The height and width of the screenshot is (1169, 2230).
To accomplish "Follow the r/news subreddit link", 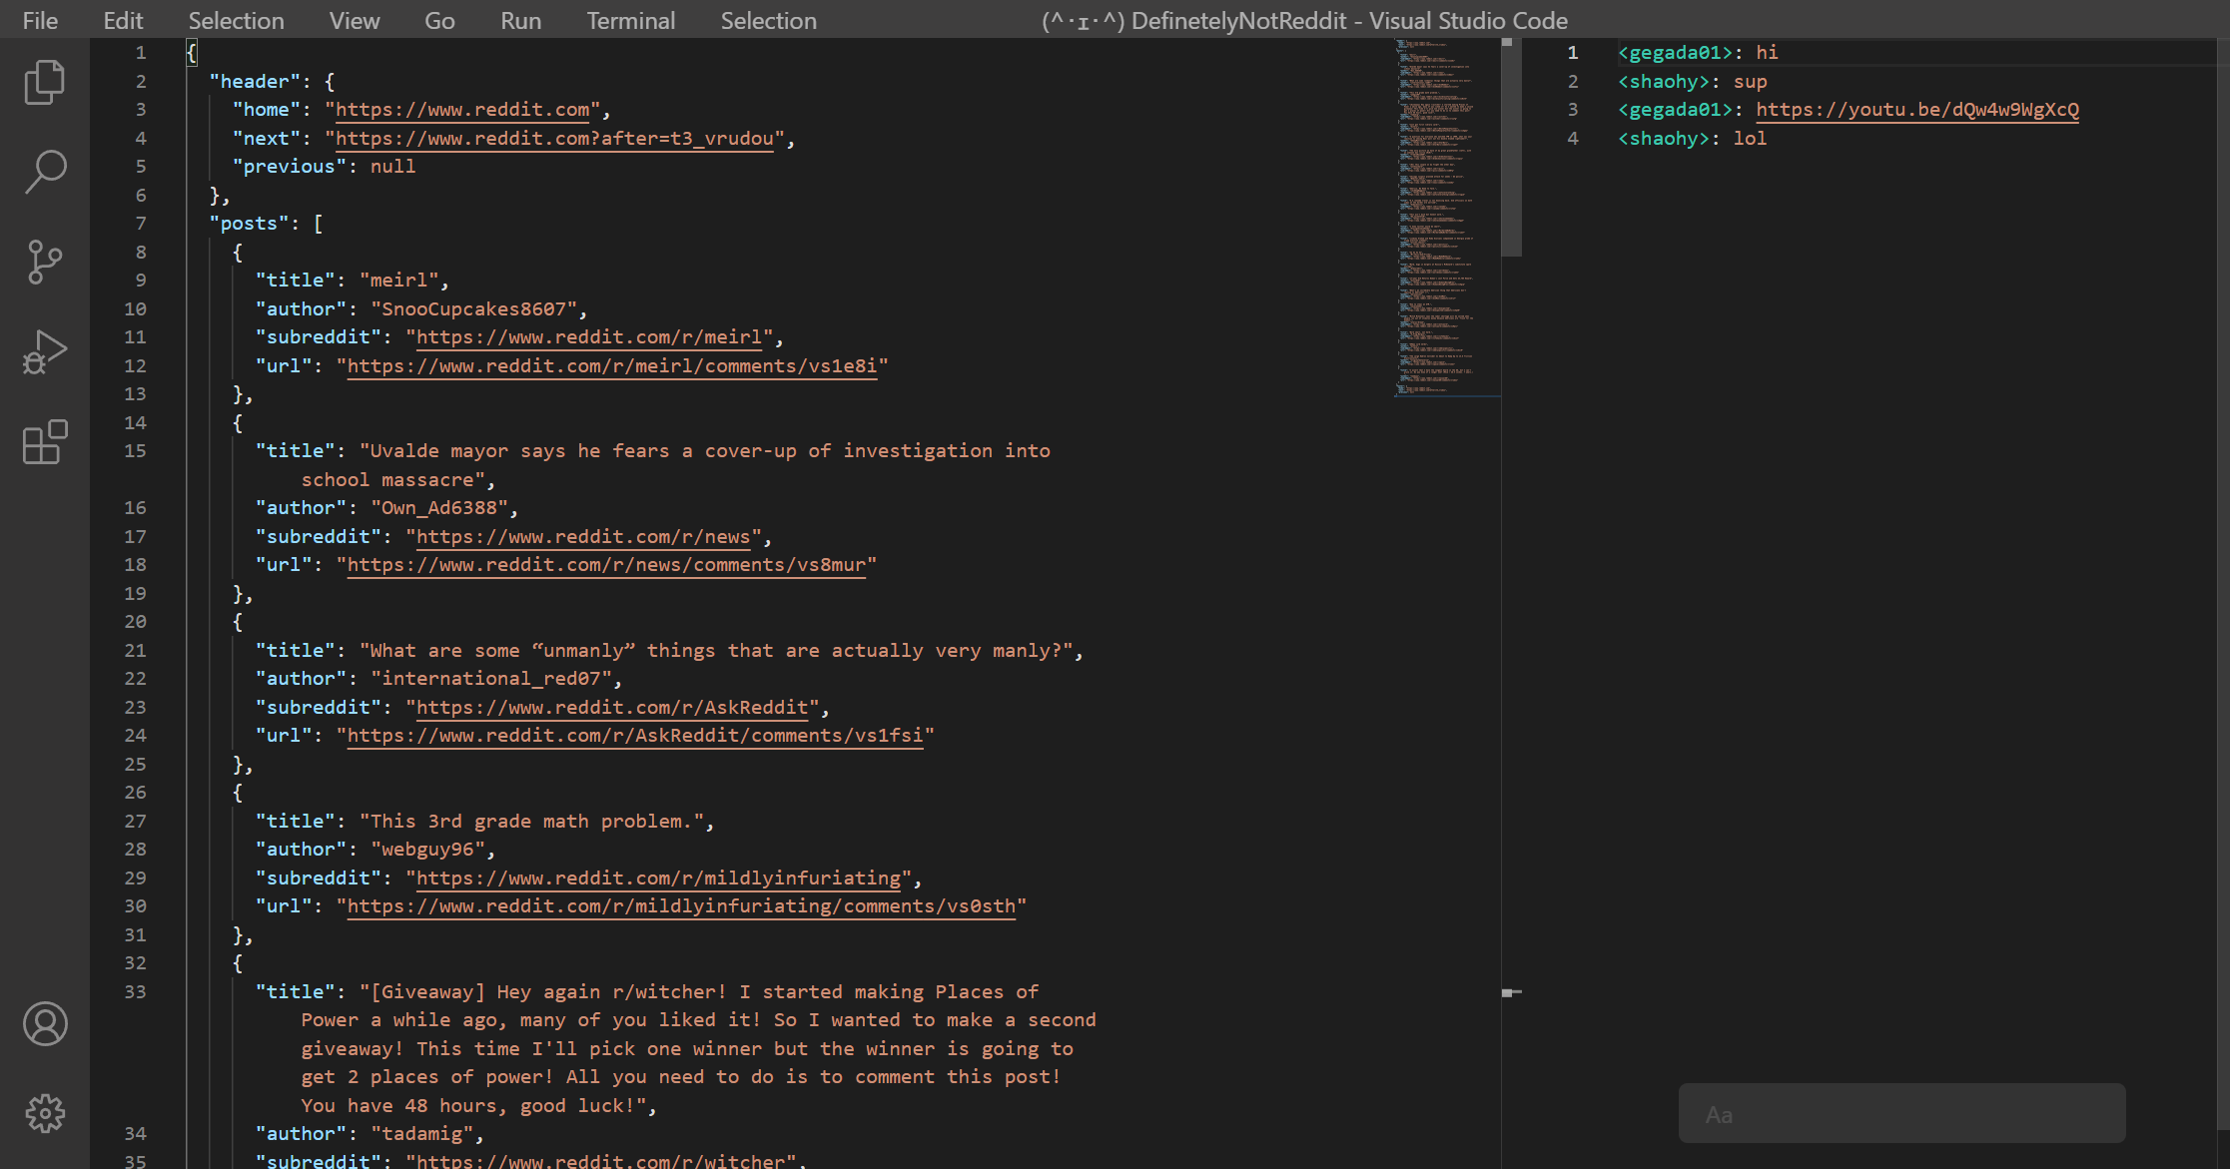I will coord(583,537).
